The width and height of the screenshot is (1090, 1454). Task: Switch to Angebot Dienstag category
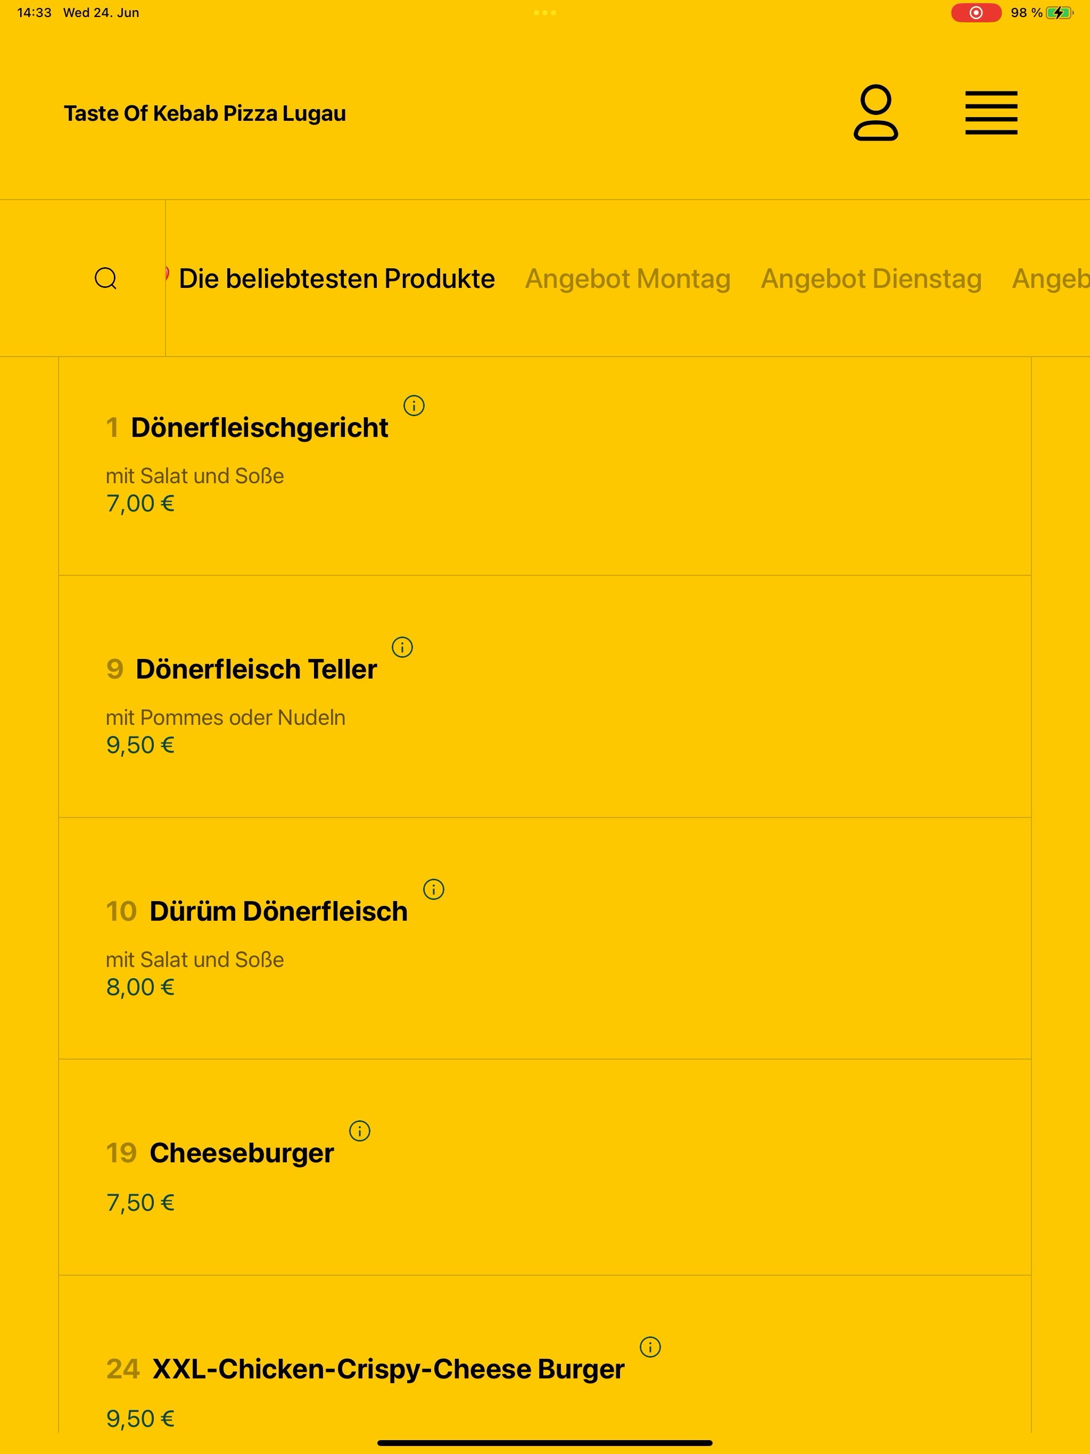pyautogui.click(x=871, y=279)
